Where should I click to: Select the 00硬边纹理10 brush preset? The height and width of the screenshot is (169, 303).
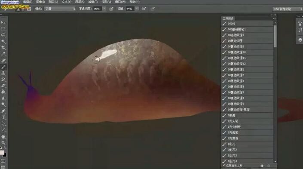tap(247, 52)
